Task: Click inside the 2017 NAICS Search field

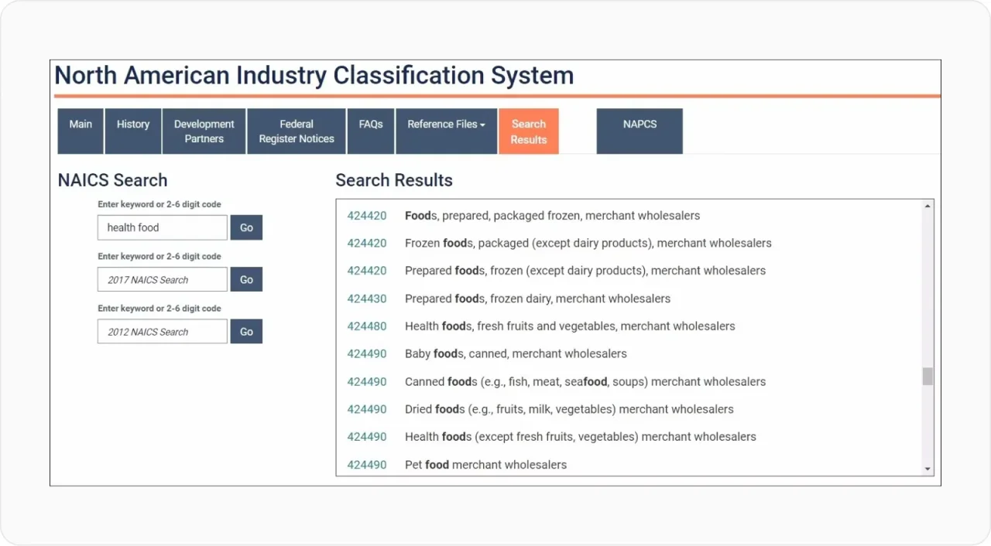Action: (x=162, y=279)
